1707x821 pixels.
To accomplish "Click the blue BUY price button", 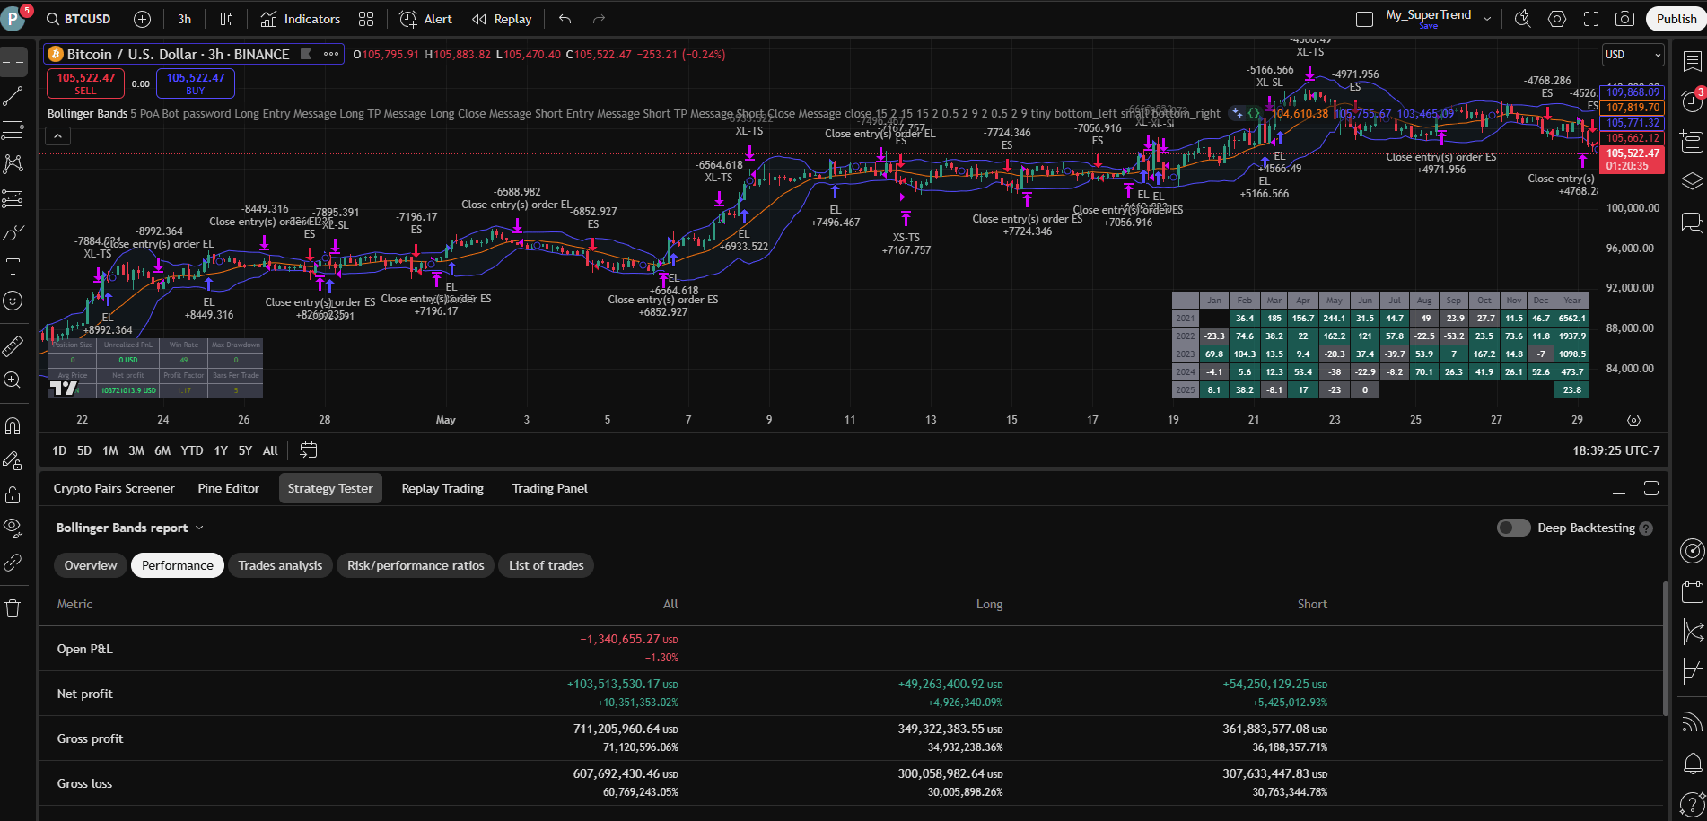I will 196,83.
